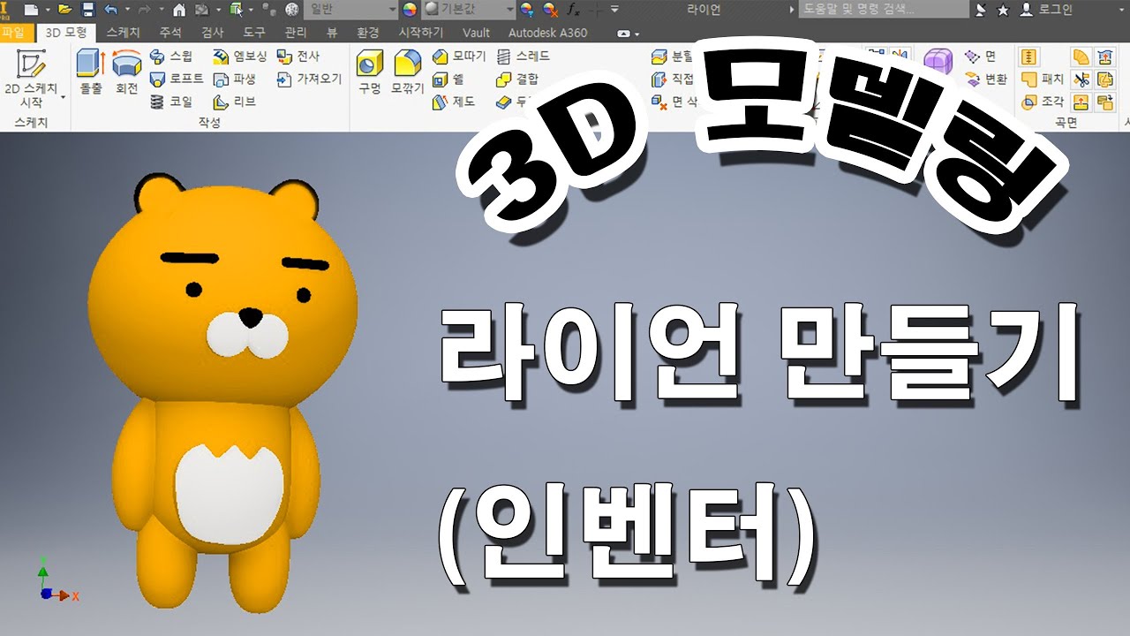This screenshot has height=636, width=1130.
Task: Switch to the Vault tab
Action: coord(476,33)
